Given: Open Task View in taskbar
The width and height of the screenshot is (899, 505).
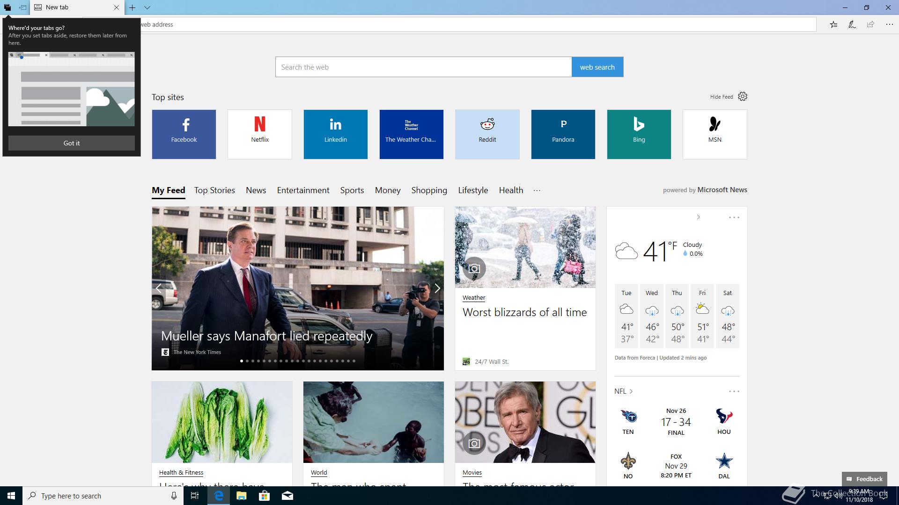Looking at the screenshot, I should click(x=195, y=496).
